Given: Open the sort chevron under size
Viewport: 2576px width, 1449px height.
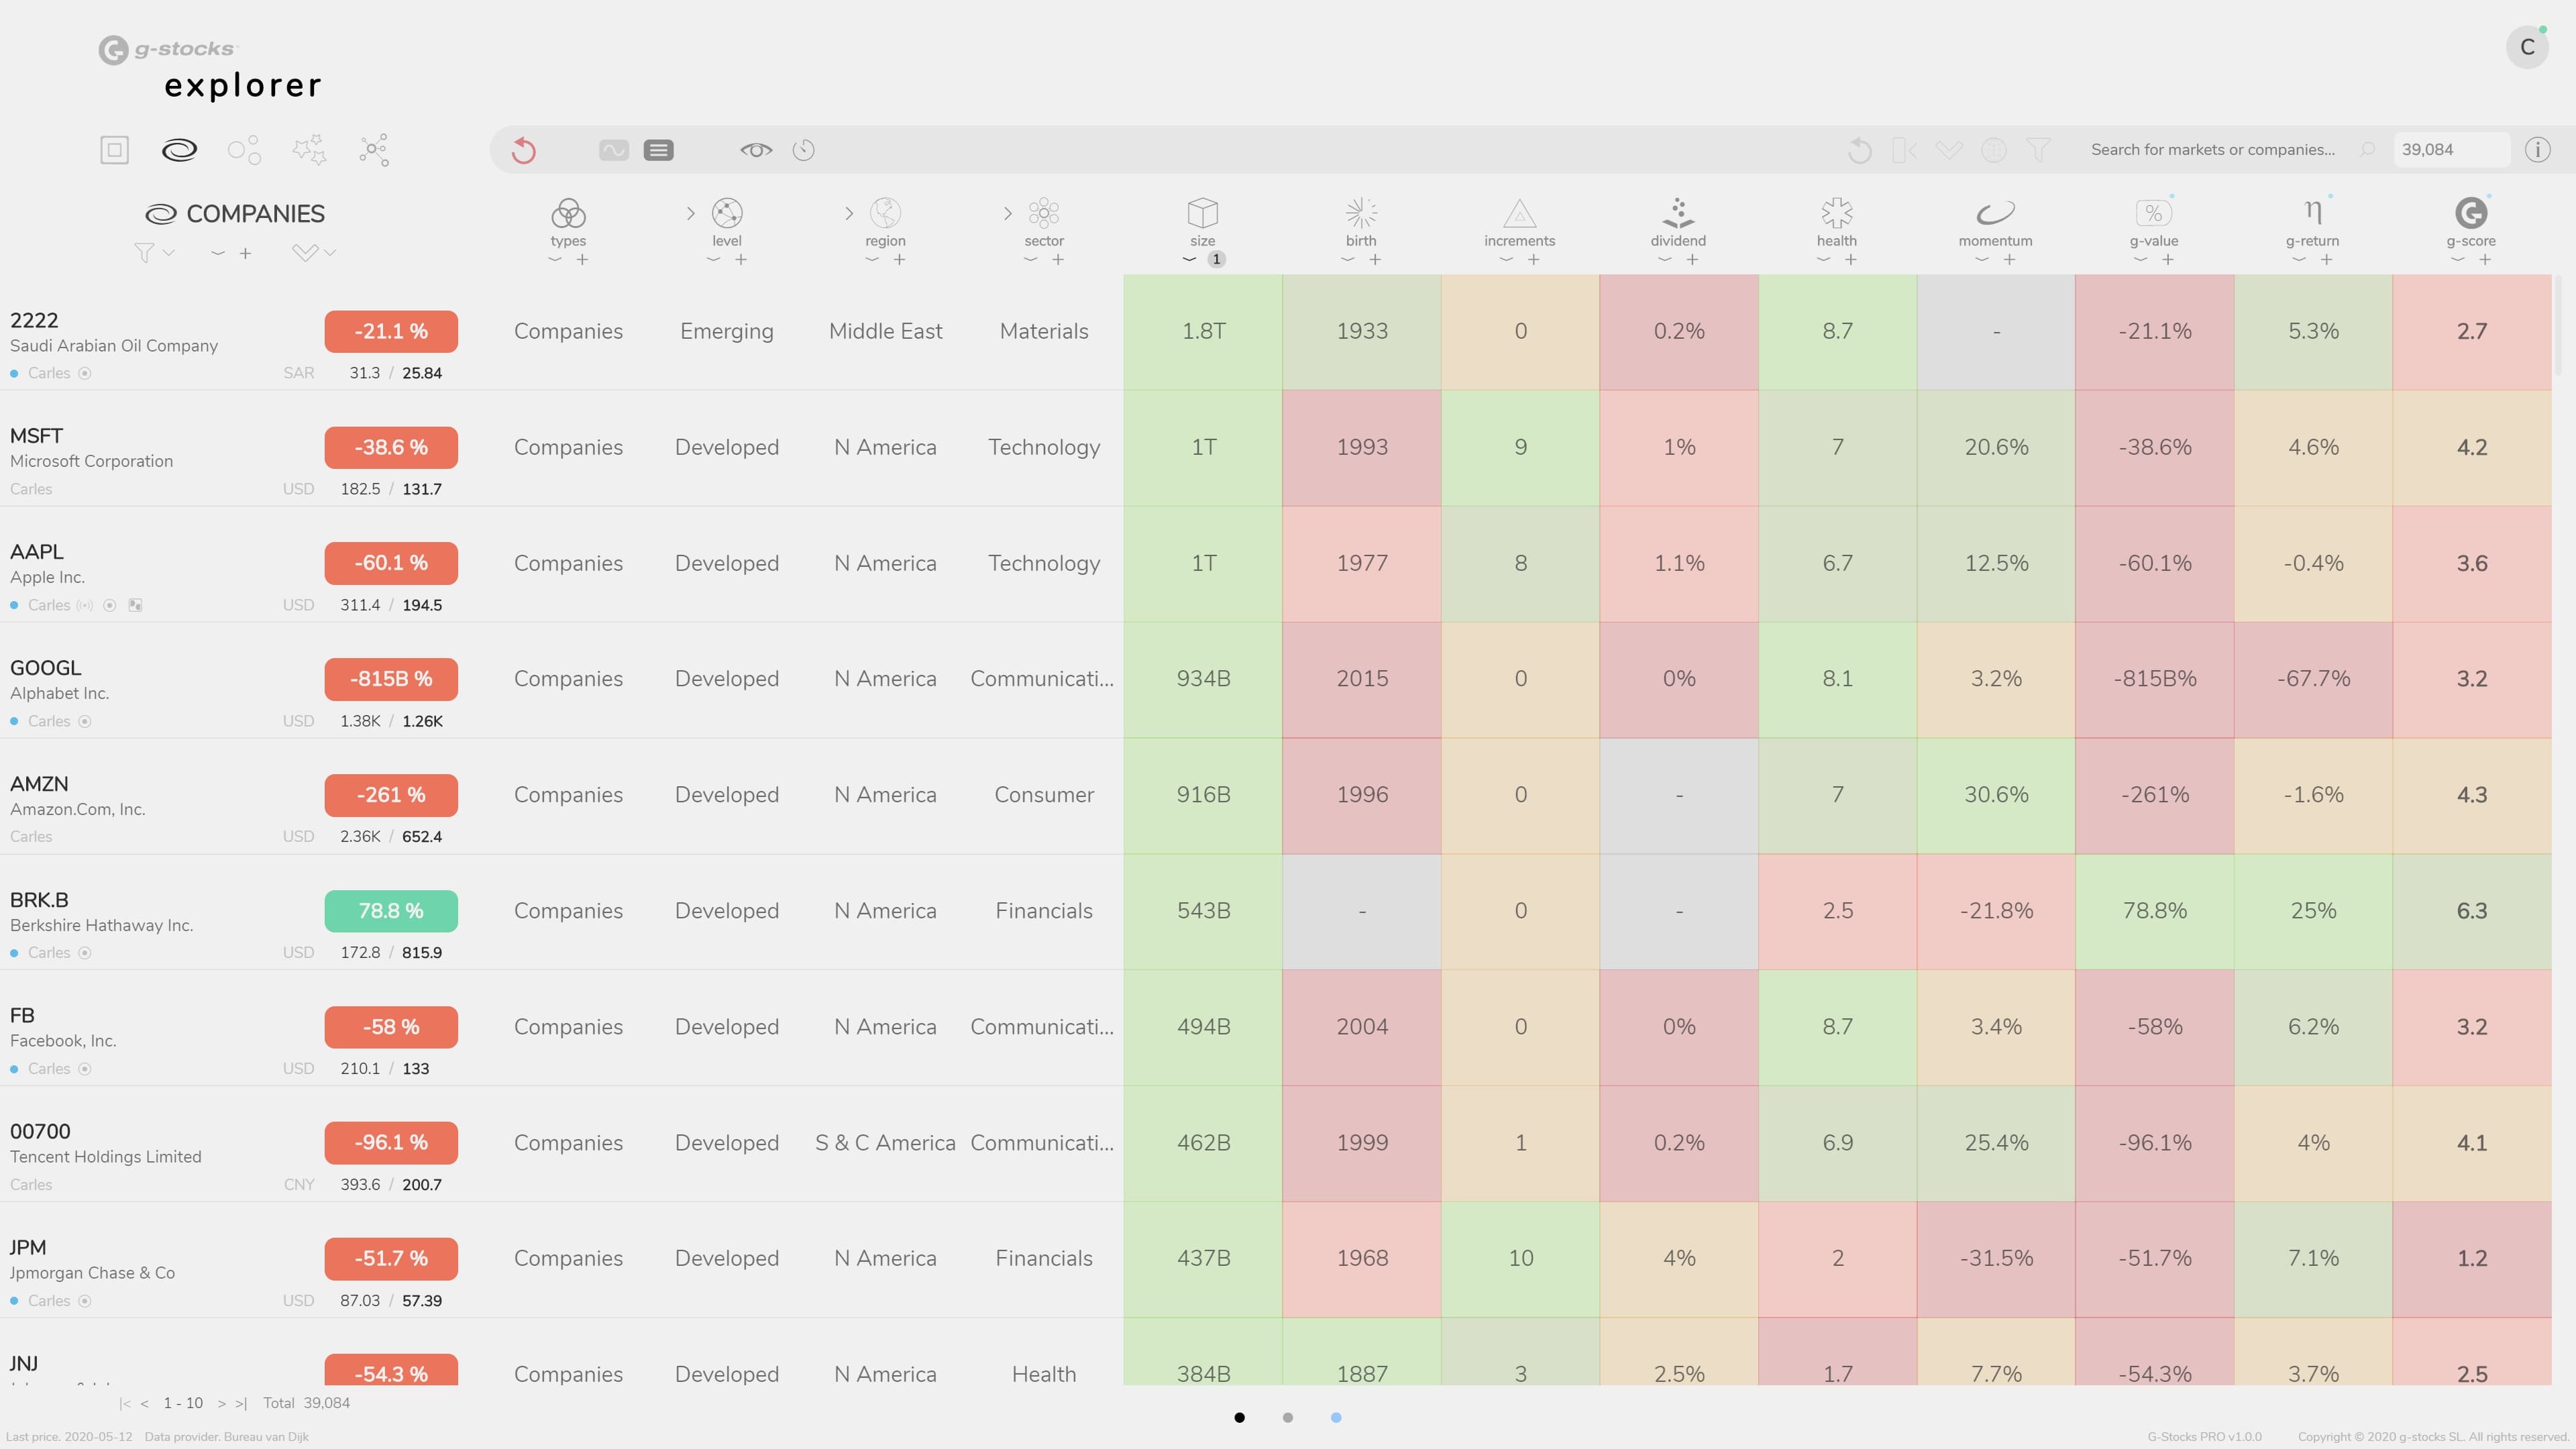Looking at the screenshot, I should pos(1189,260).
